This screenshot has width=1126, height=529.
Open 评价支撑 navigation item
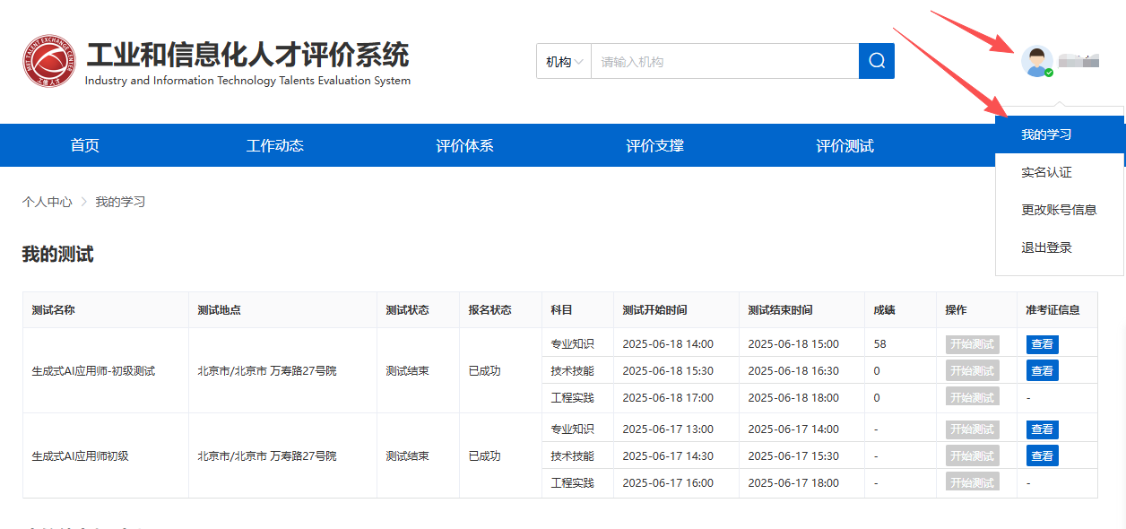click(654, 146)
